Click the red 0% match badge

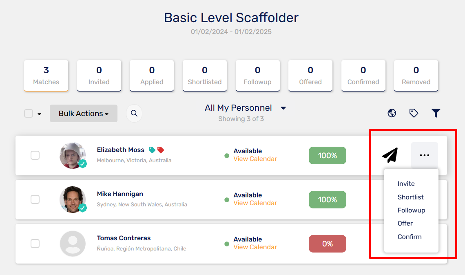[x=328, y=244]
